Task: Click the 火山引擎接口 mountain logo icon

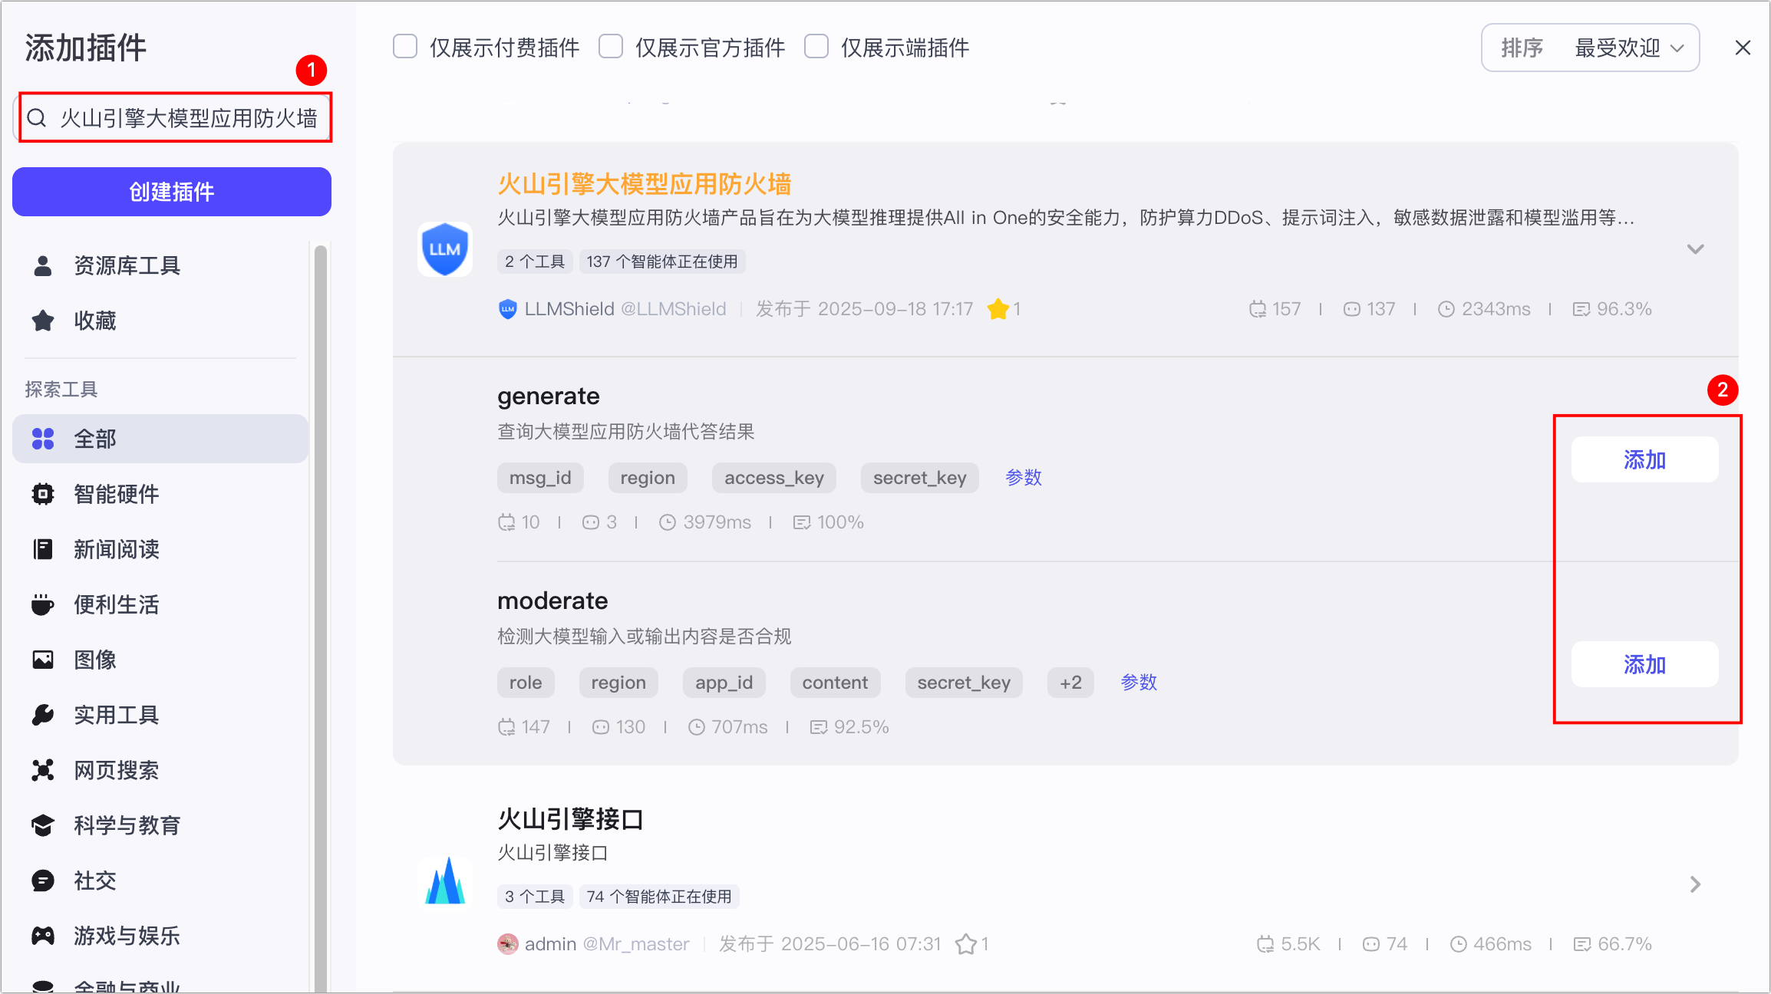Action: click(445, 881)
